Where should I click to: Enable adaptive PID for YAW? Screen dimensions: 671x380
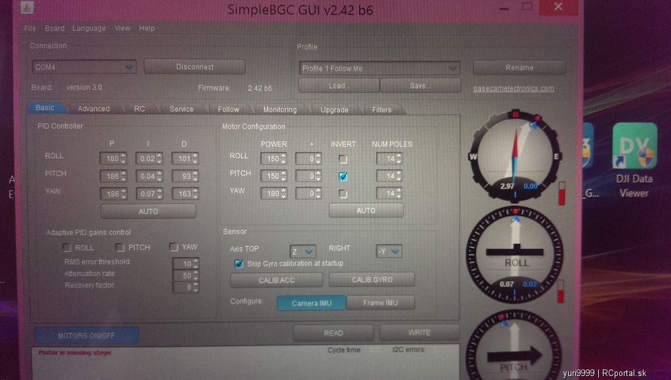pos(173,247)
